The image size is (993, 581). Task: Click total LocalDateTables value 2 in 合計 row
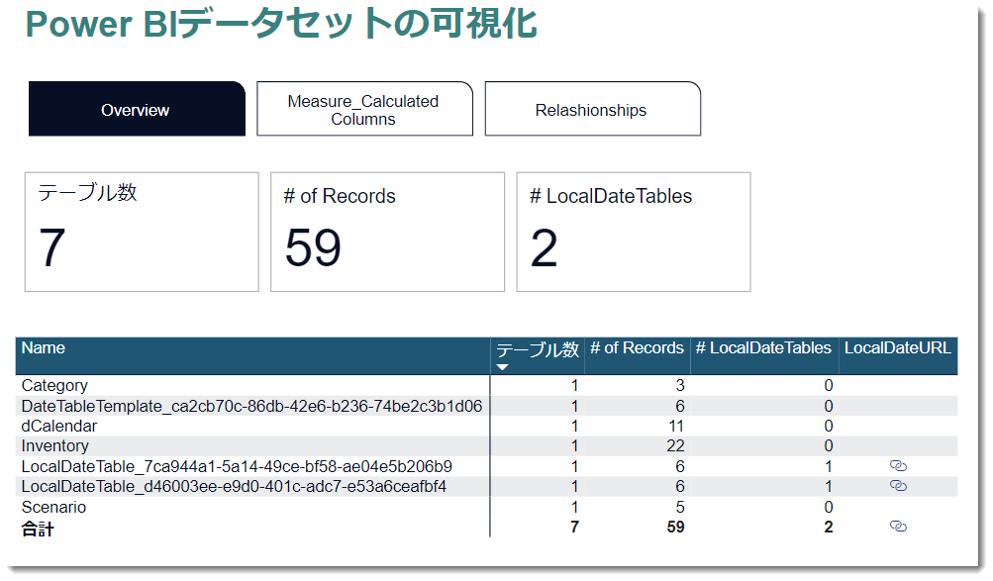tap(829, 527)
